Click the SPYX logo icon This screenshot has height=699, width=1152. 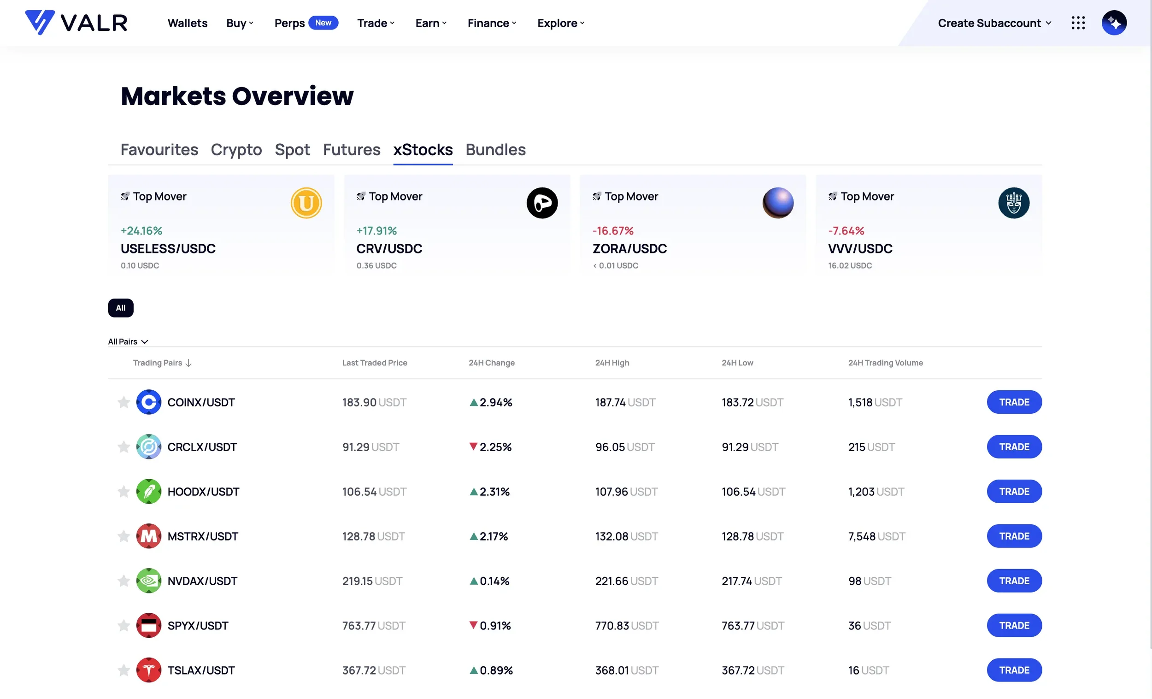coord(149,626)
